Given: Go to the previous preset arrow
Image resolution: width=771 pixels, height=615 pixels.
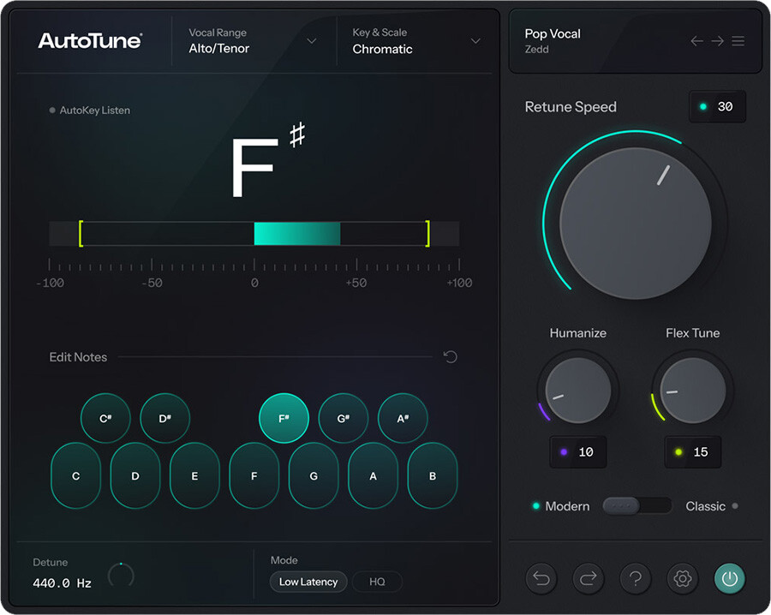Looking at the screenshot, I should [x=696, y=40].
